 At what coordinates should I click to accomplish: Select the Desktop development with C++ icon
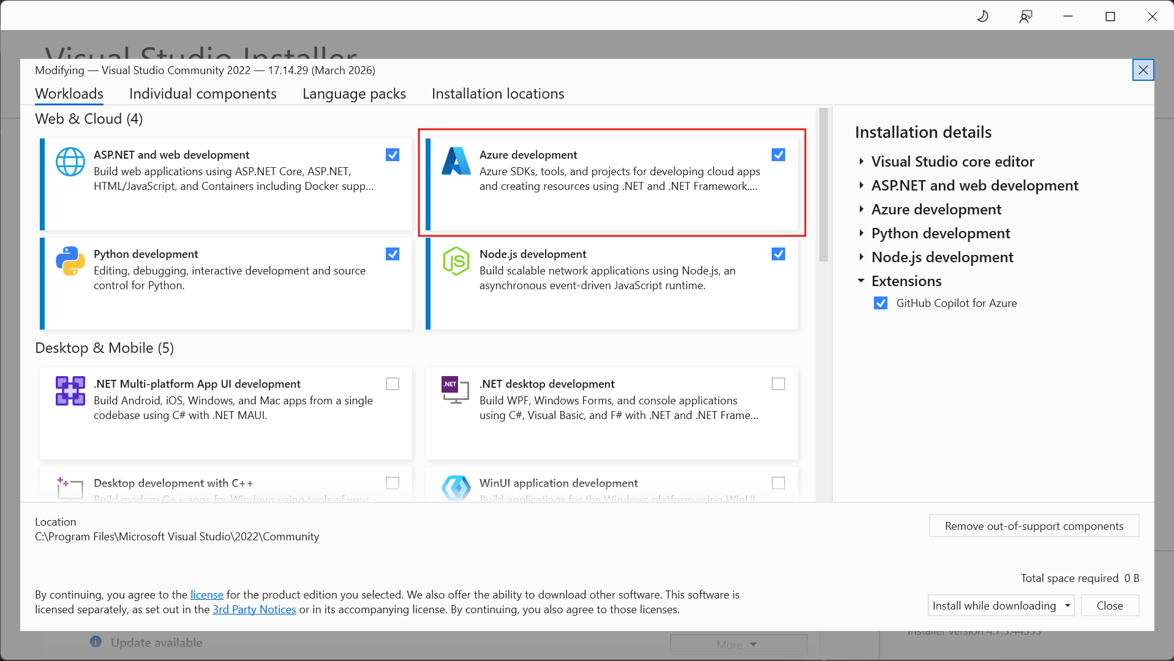pyautogui.click(x=70, y=490)
